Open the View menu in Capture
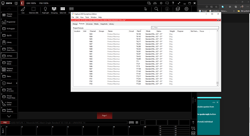 point(82,17)
